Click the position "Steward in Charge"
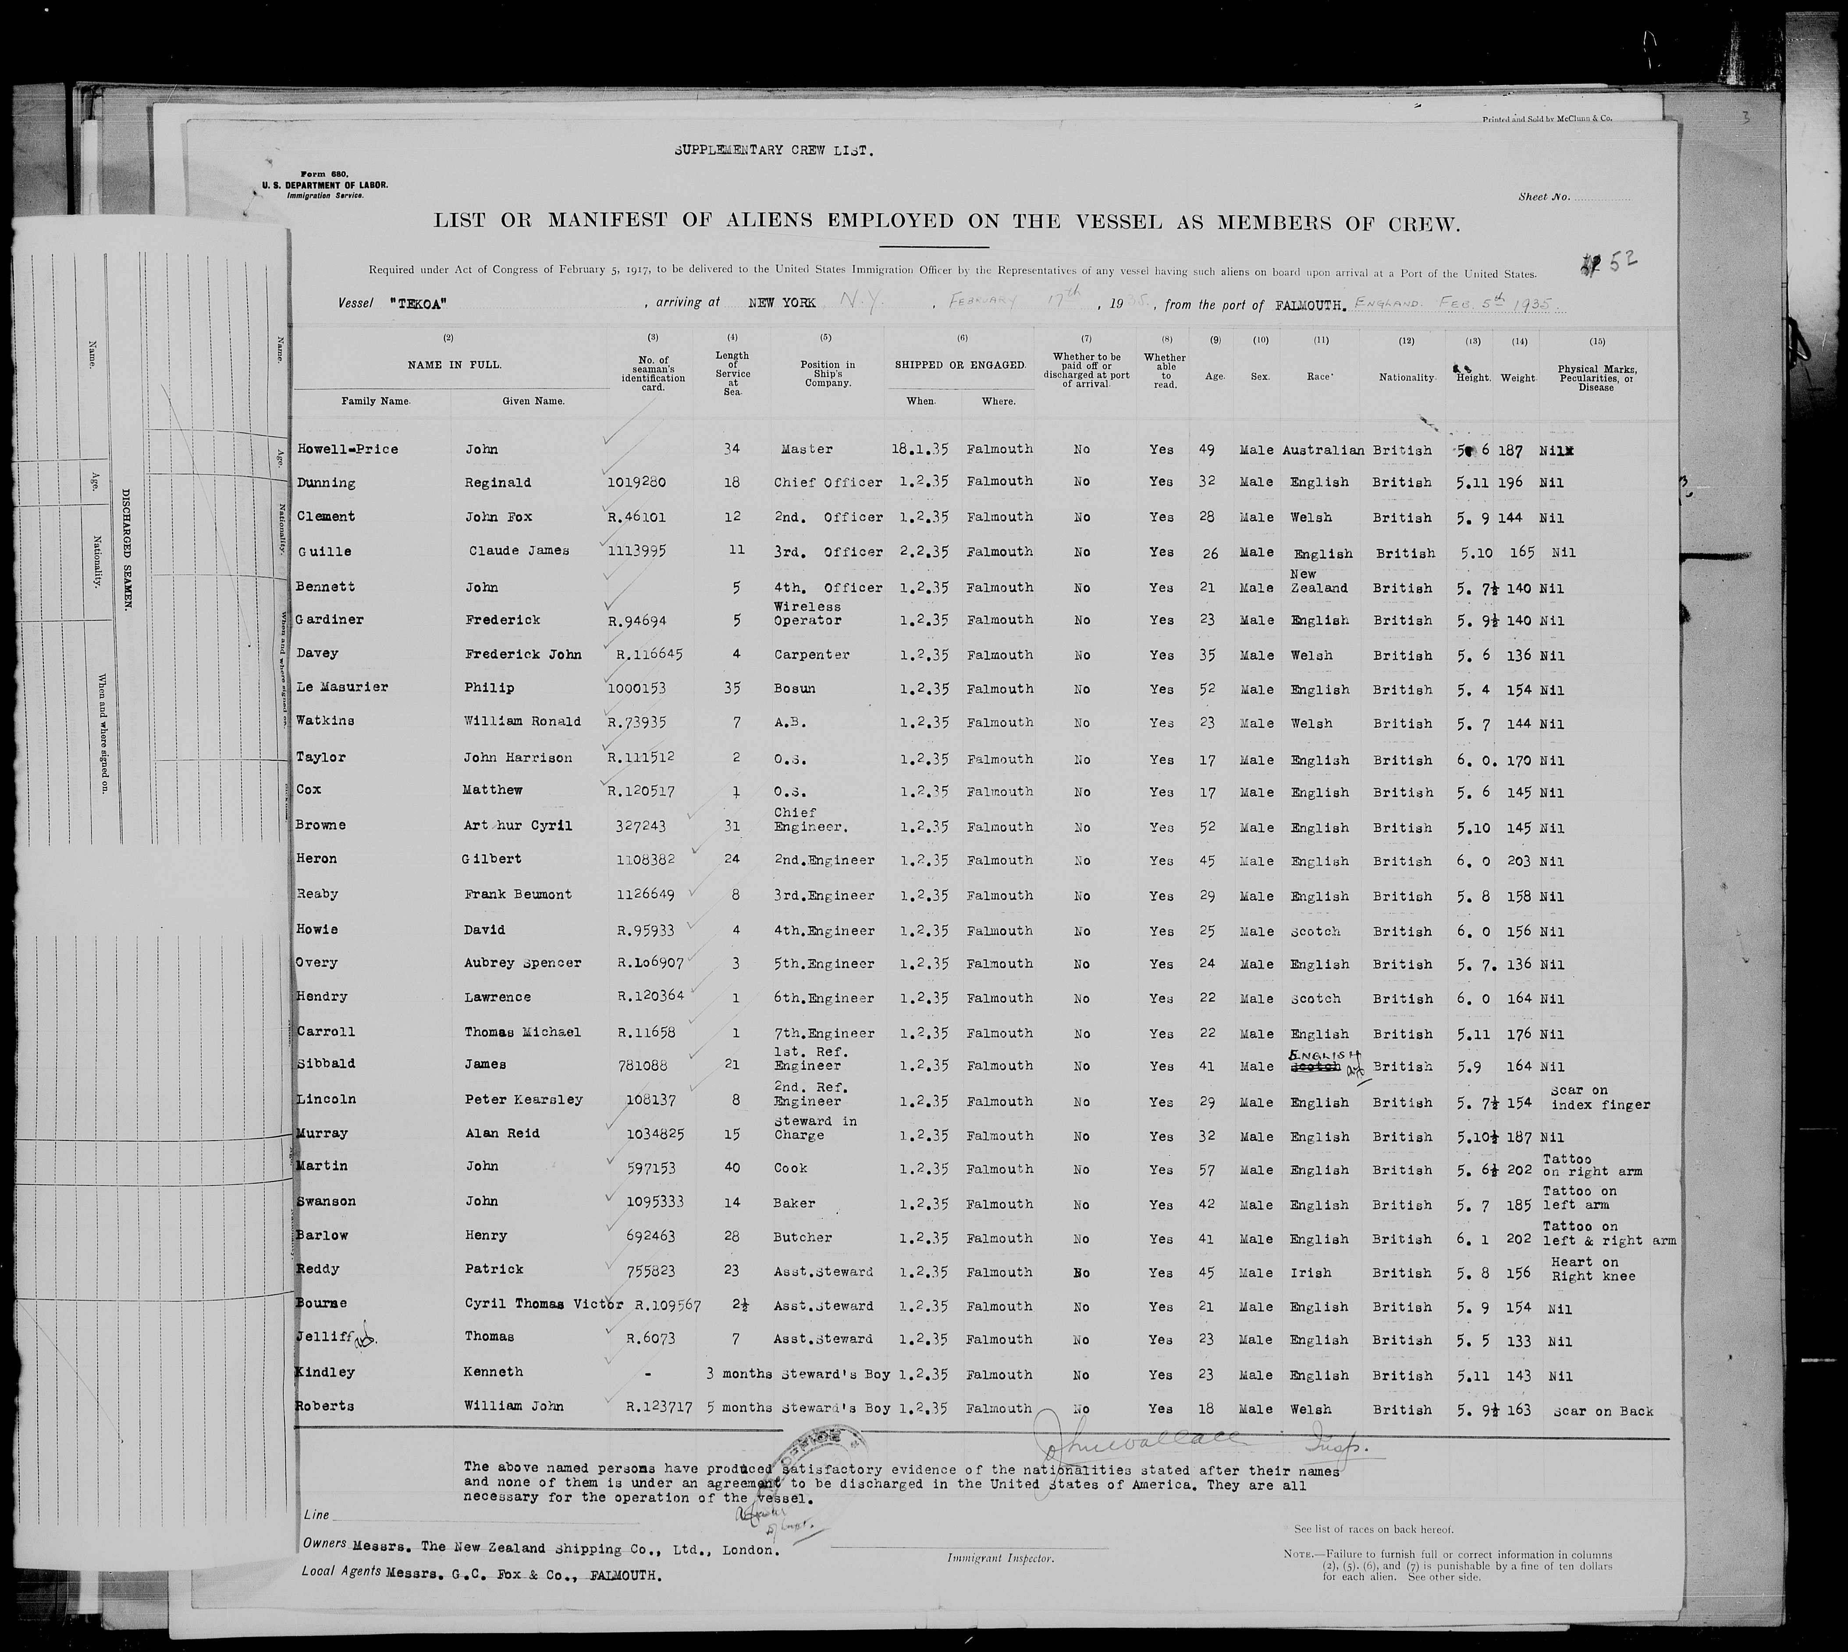This screenshot has height=1652, width=1848. tap(816, 1128)
